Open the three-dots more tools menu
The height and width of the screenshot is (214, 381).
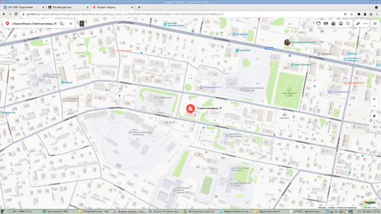[366, 24]
